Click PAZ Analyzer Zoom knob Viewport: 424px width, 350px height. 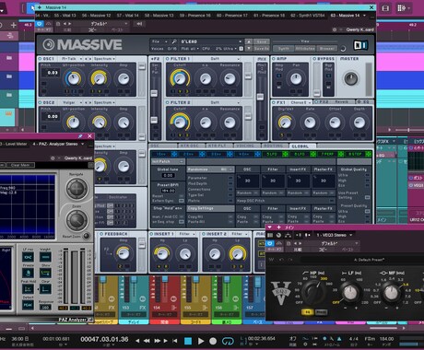click(x=77, y=219)
